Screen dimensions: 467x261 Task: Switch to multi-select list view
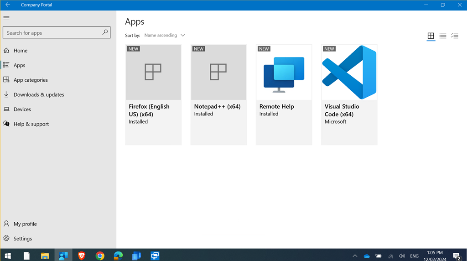coord(454,36)
